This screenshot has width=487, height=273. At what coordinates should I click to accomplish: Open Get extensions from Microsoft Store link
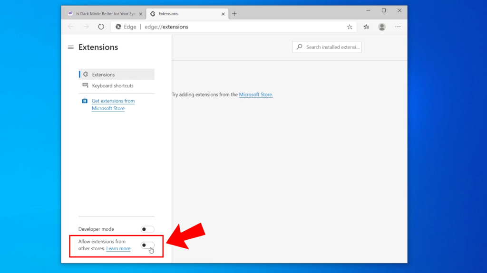pyautogui.click(x=113, y=104)
